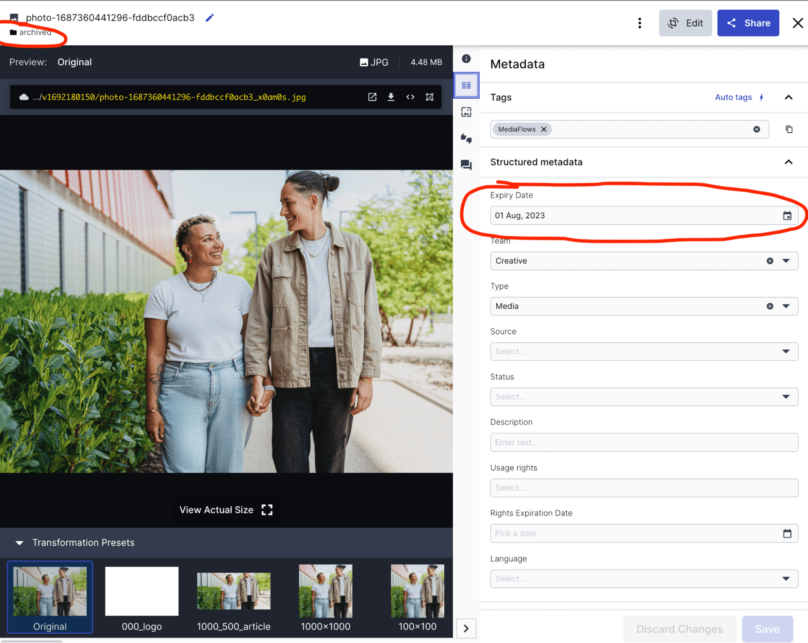
Task: Collapse the Structured metadata section
Action: pyautogui.click(x=789, y=162)
